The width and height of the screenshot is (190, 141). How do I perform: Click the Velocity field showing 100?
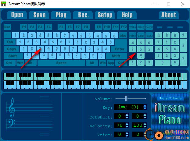138,125
